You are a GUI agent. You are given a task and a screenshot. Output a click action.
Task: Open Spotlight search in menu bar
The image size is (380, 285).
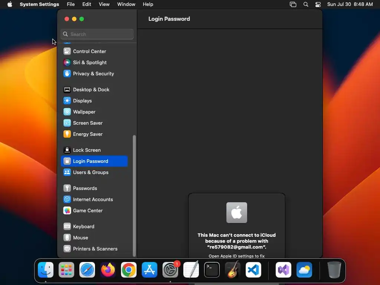306,4
